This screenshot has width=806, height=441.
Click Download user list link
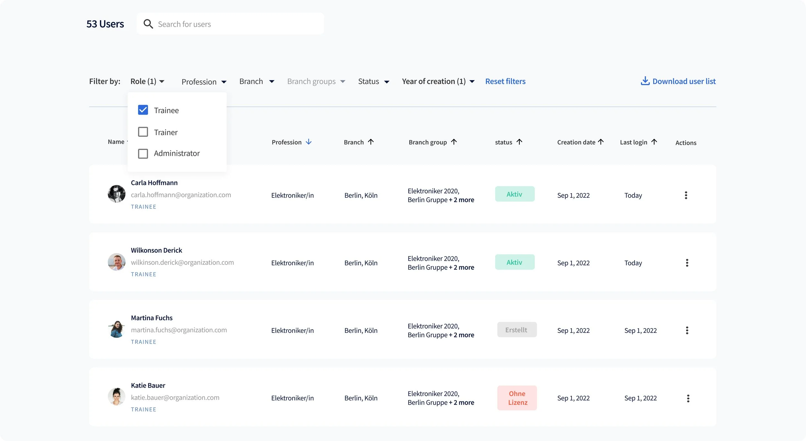(x=683, y=81)
